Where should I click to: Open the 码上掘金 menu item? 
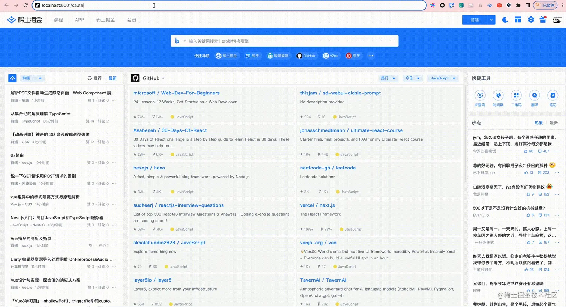[x=105, y=20]
